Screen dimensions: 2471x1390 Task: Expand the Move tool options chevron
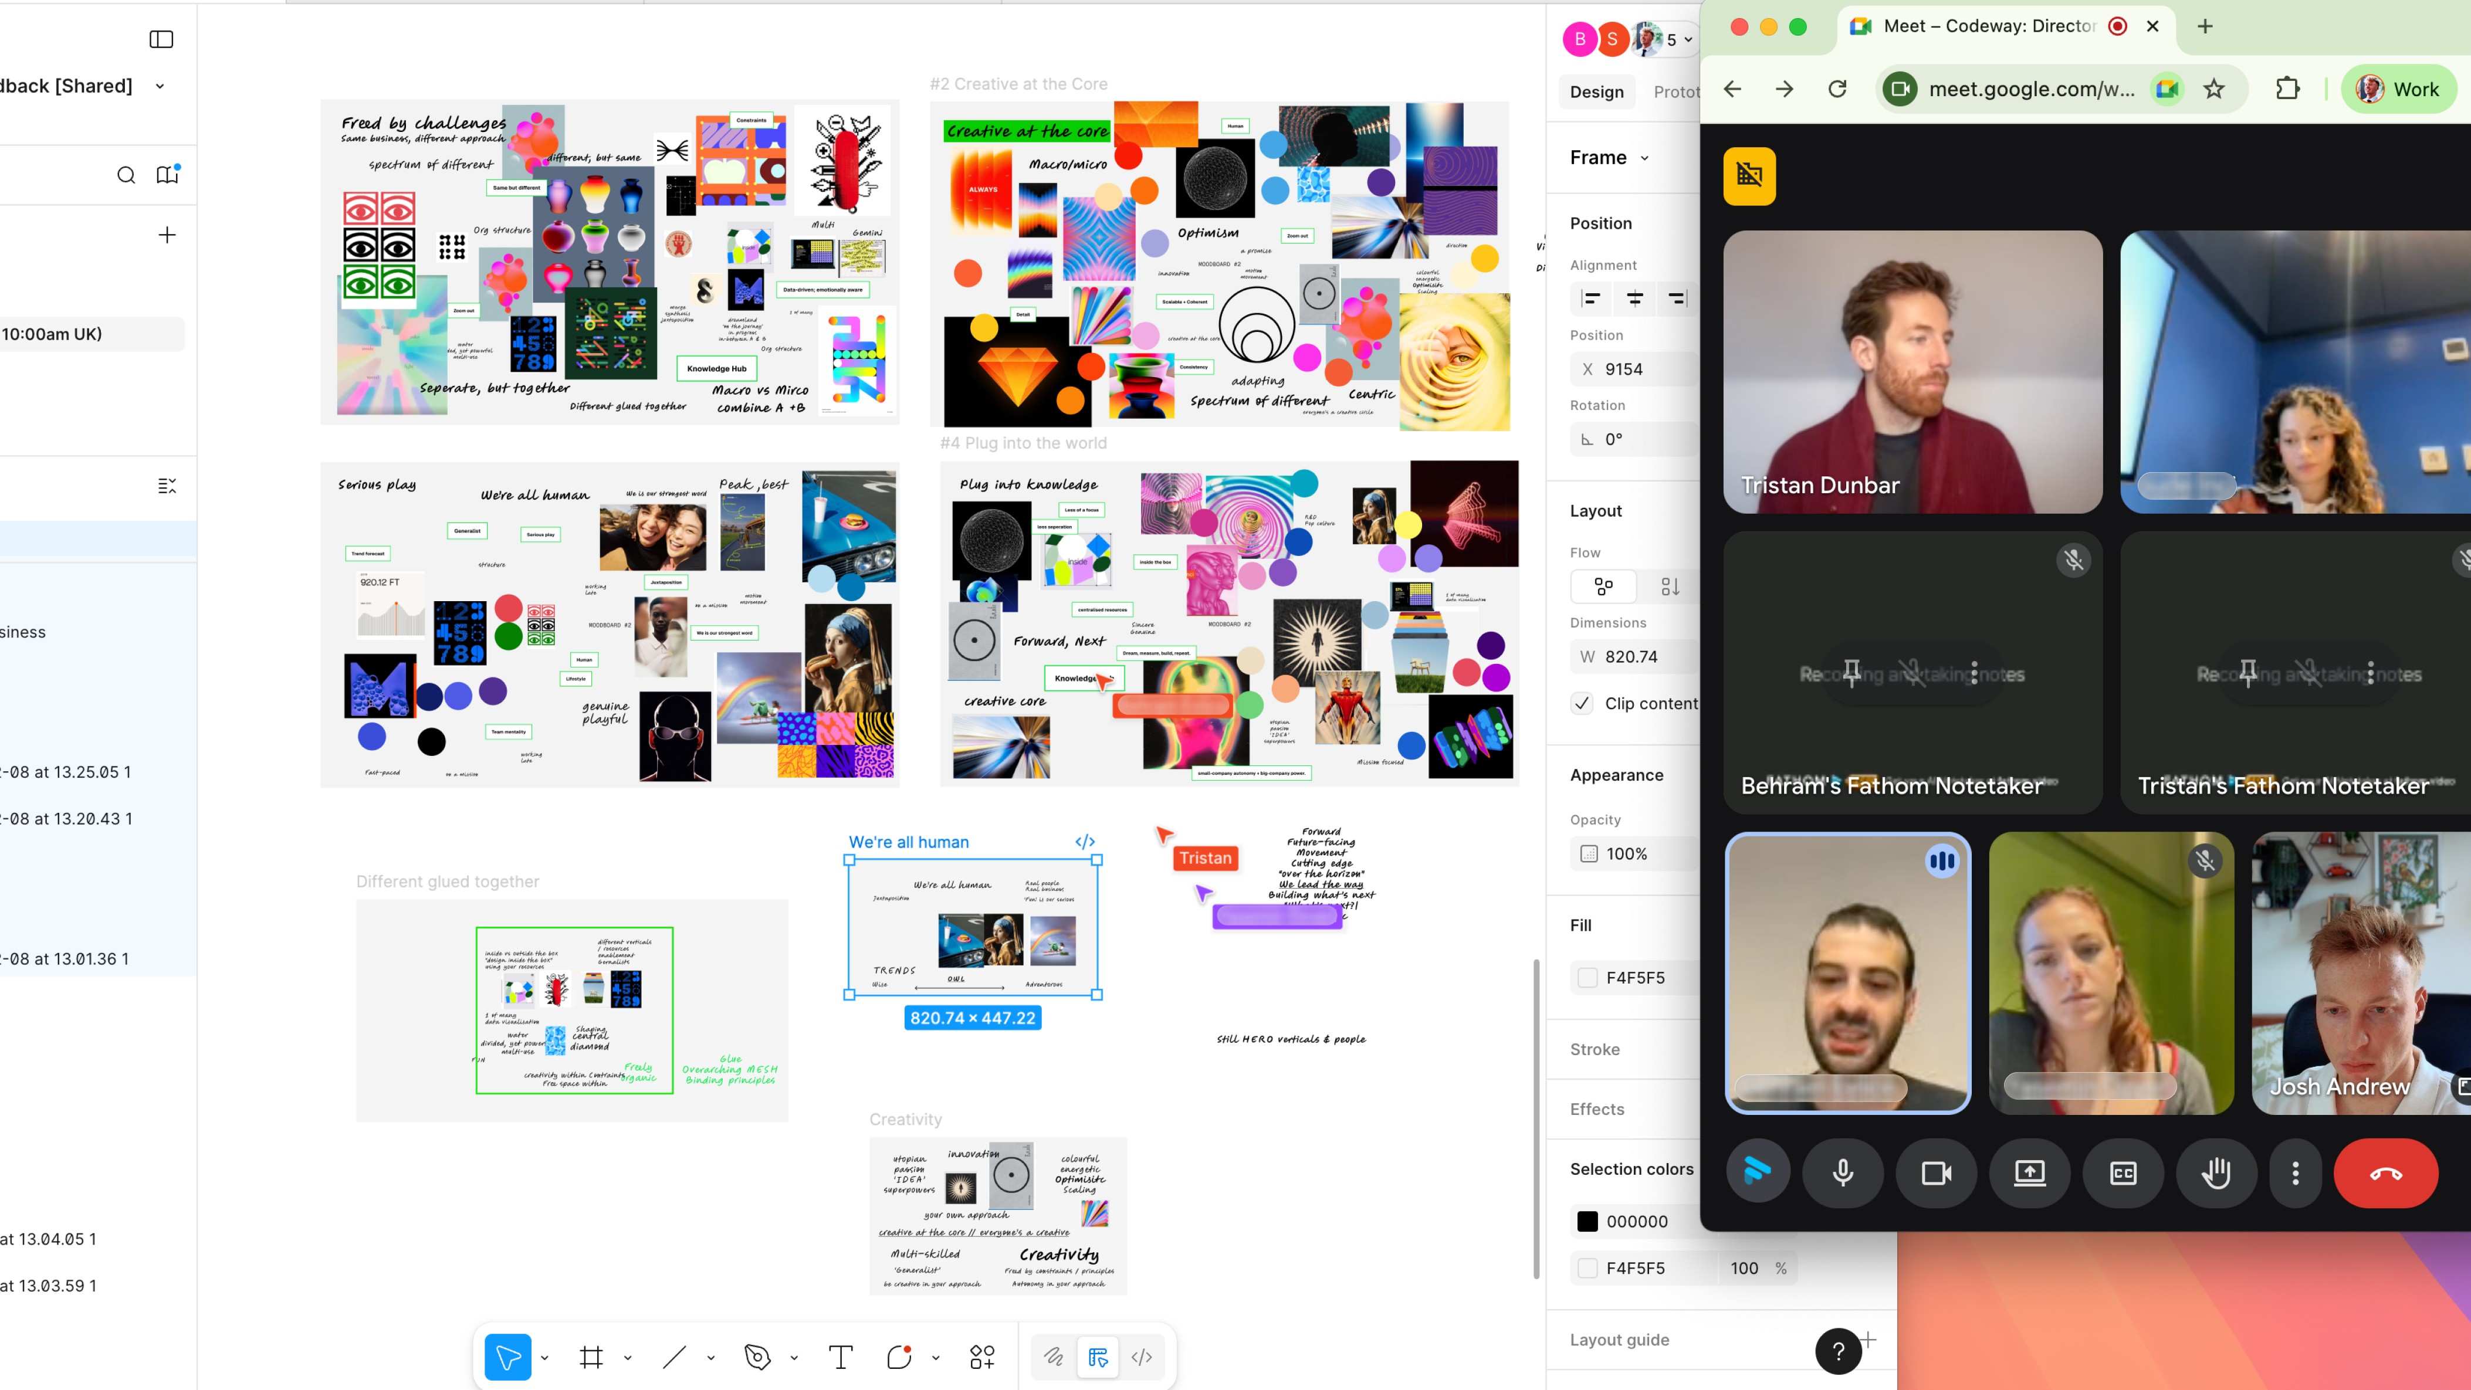click(x=545, y=1357)
